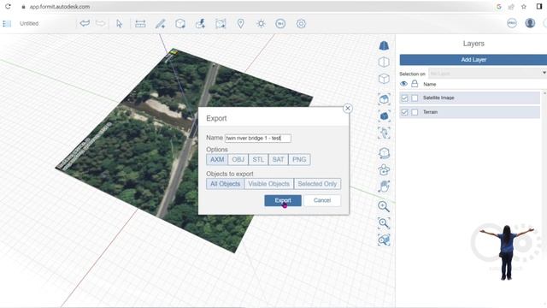Open the Sketch pencil tools

(160, 23)
